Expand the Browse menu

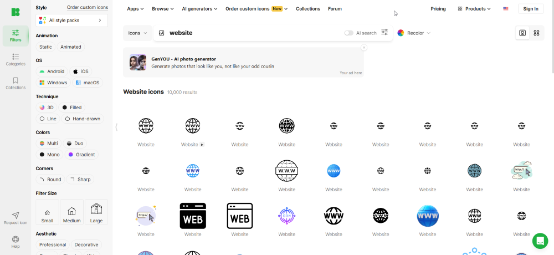point(163,9)
